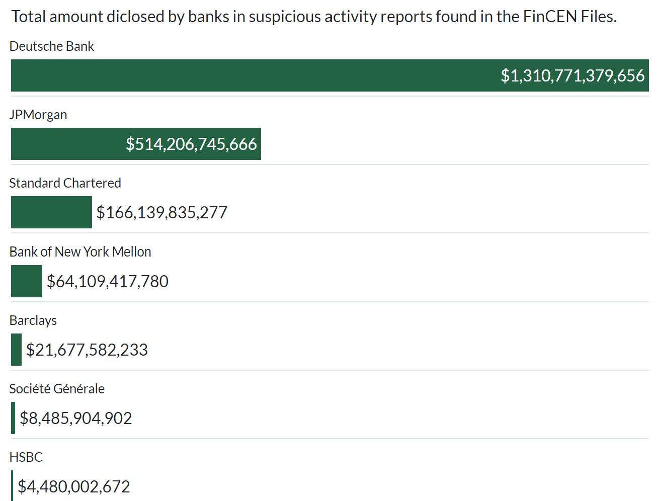The height and width of the screenshot is (501, 660).
Task: Click the $1,310,771,379,656 value
Action: click(x=572, y=75)
